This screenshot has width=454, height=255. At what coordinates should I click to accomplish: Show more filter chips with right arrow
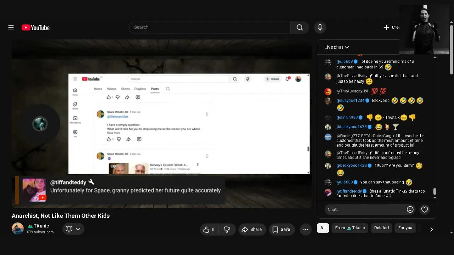pyautogui.click(x=431, y=229)
